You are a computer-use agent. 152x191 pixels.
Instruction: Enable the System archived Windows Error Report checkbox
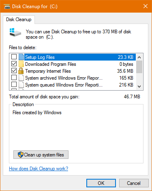point(14,78)
